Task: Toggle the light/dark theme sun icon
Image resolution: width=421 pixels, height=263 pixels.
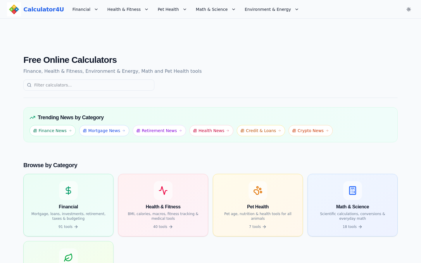Action: click(409, 9)
